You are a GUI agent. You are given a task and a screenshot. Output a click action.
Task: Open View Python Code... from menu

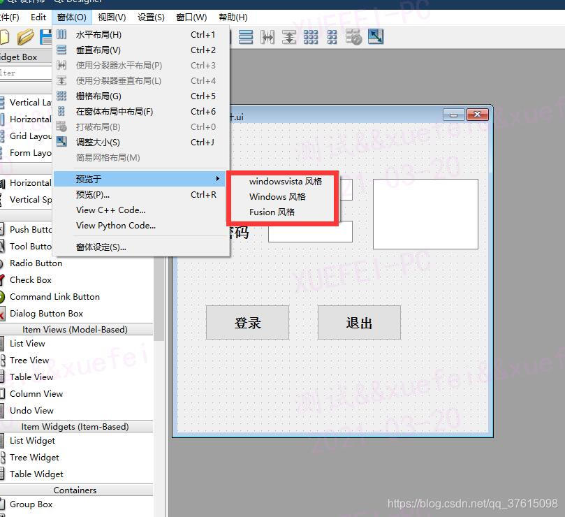click(141, 226)
